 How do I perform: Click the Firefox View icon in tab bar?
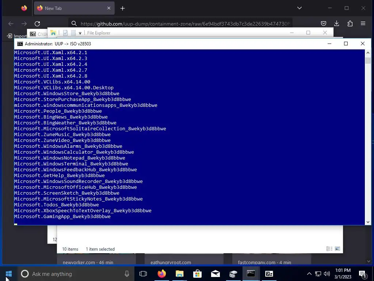(24, 8)
